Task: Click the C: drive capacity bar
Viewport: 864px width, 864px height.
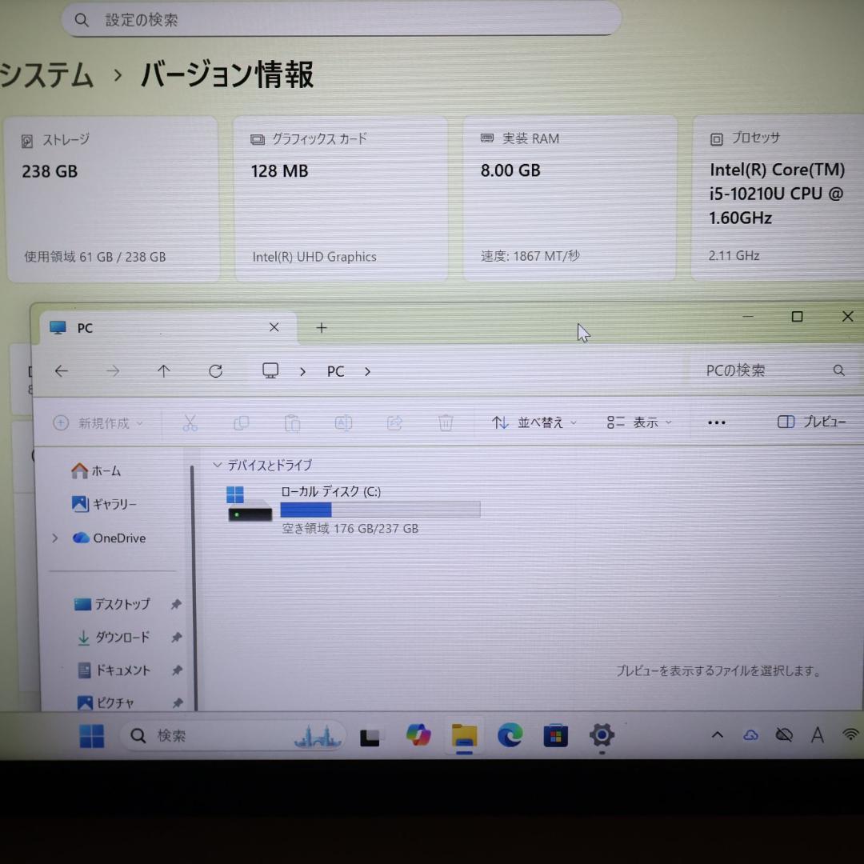Action: [379, 509]
